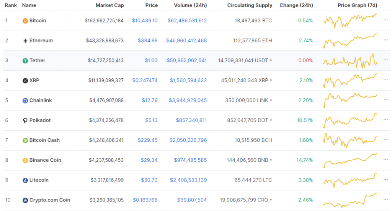Open the more options menu for Ethereum row
Screen dimensions: 392x211
(x=385, y=40)
